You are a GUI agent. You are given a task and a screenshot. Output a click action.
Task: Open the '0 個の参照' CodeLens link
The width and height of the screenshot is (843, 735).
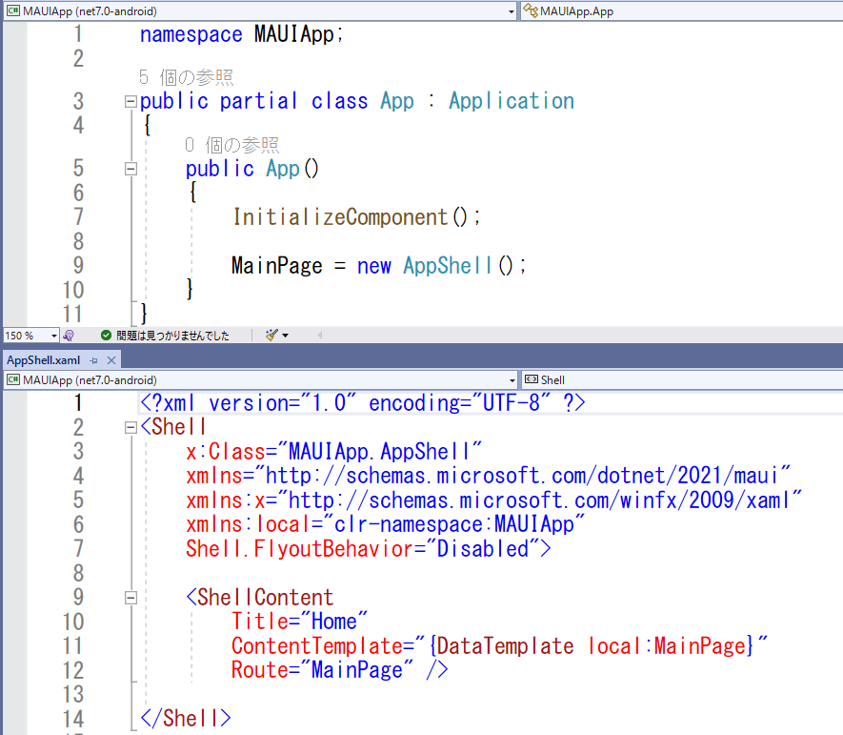pyautogui.click(x=231, y=145)
